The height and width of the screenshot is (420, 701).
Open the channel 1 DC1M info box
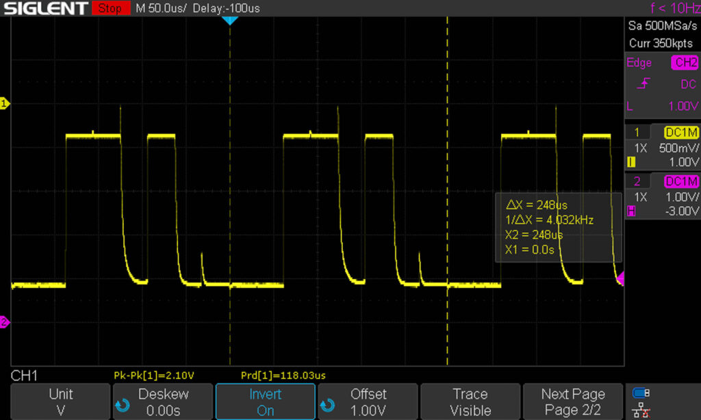click(x=663, y=146)
